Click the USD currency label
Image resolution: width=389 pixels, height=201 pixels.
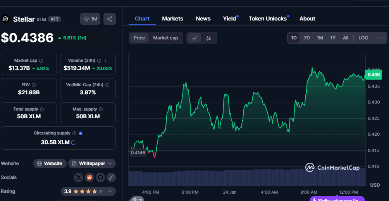375,185
